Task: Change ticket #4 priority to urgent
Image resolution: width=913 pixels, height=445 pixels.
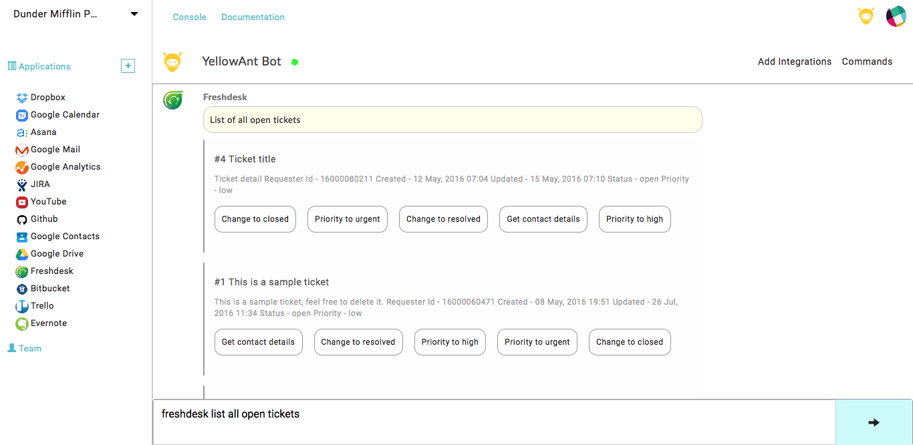Action: [x=347, y=218]
